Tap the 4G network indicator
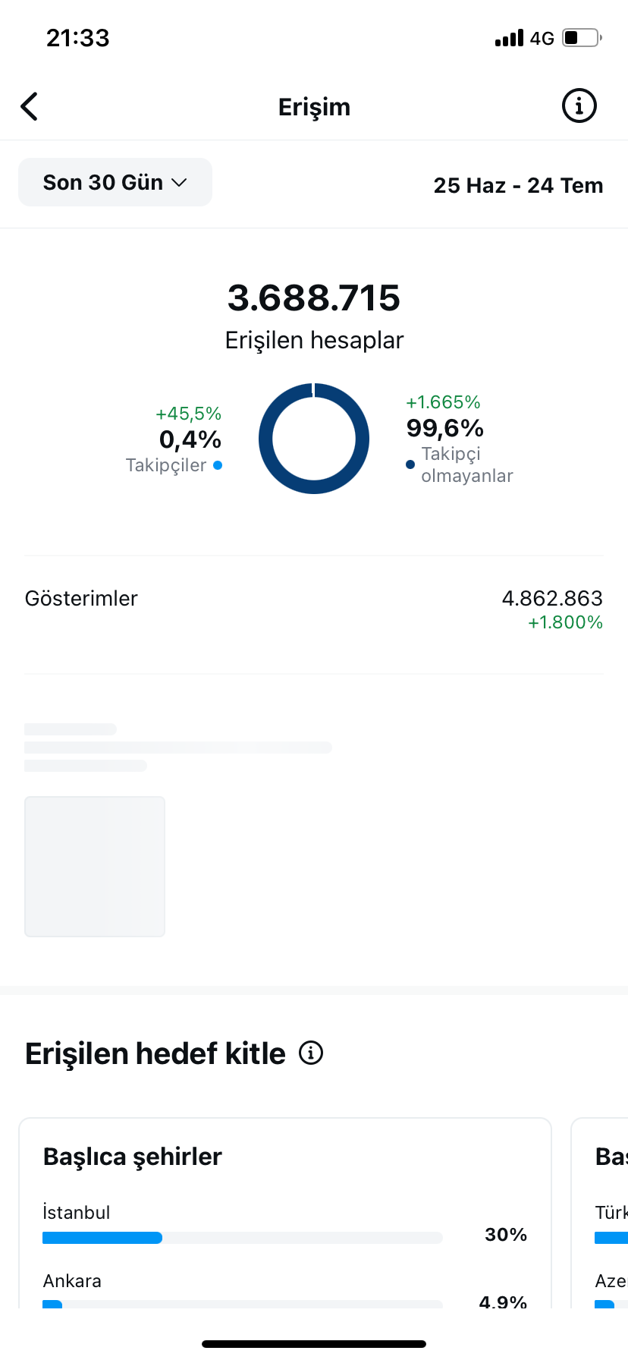 (x=542, y=38)
